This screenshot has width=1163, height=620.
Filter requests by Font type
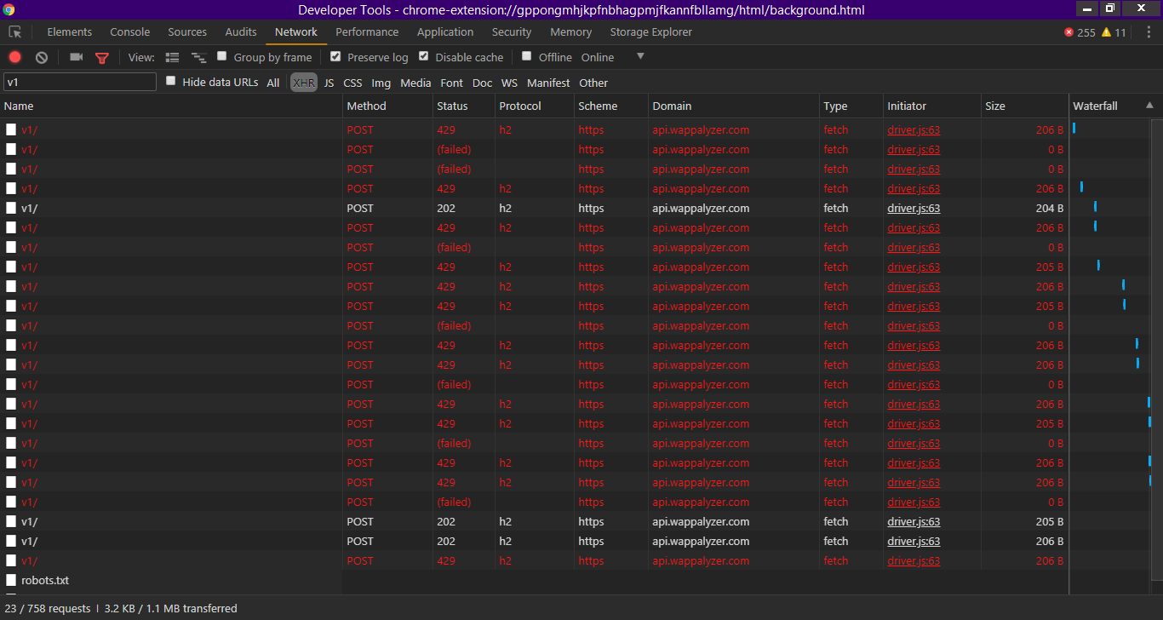[452, 83]
